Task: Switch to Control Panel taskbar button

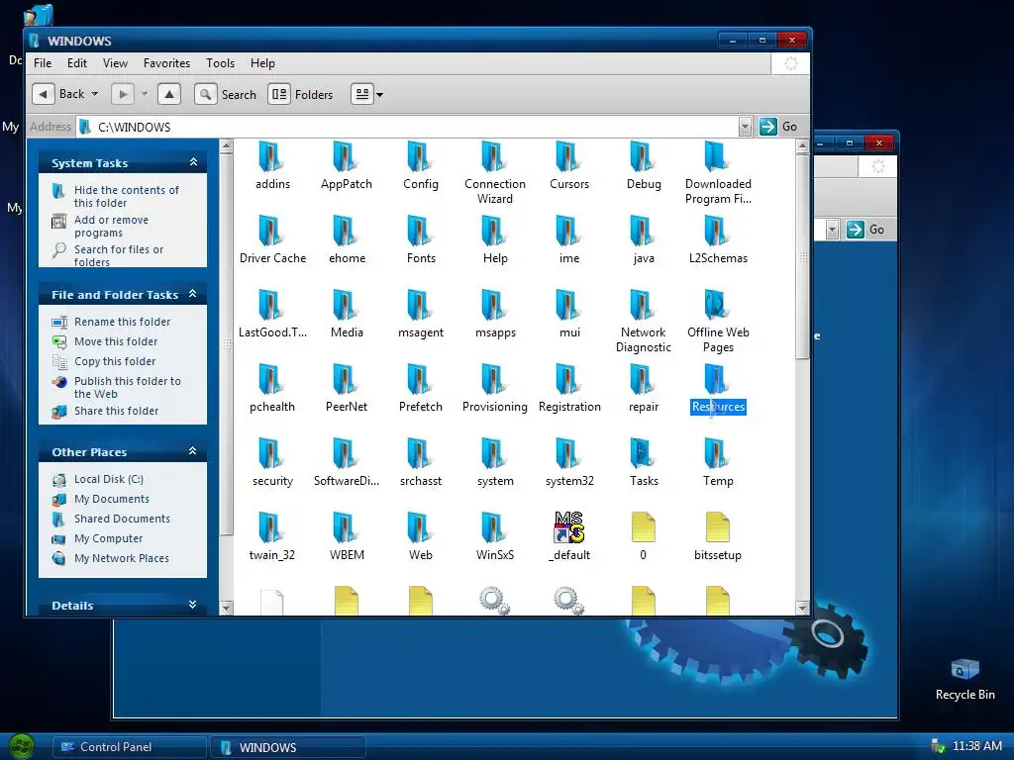Action: pos(129,747)
